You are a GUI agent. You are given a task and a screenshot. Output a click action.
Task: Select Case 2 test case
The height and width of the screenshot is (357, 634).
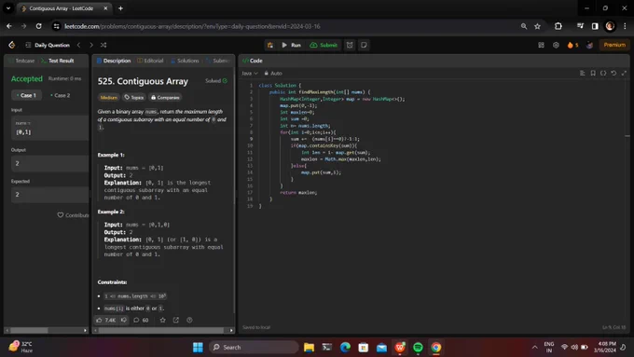(61, 95)
